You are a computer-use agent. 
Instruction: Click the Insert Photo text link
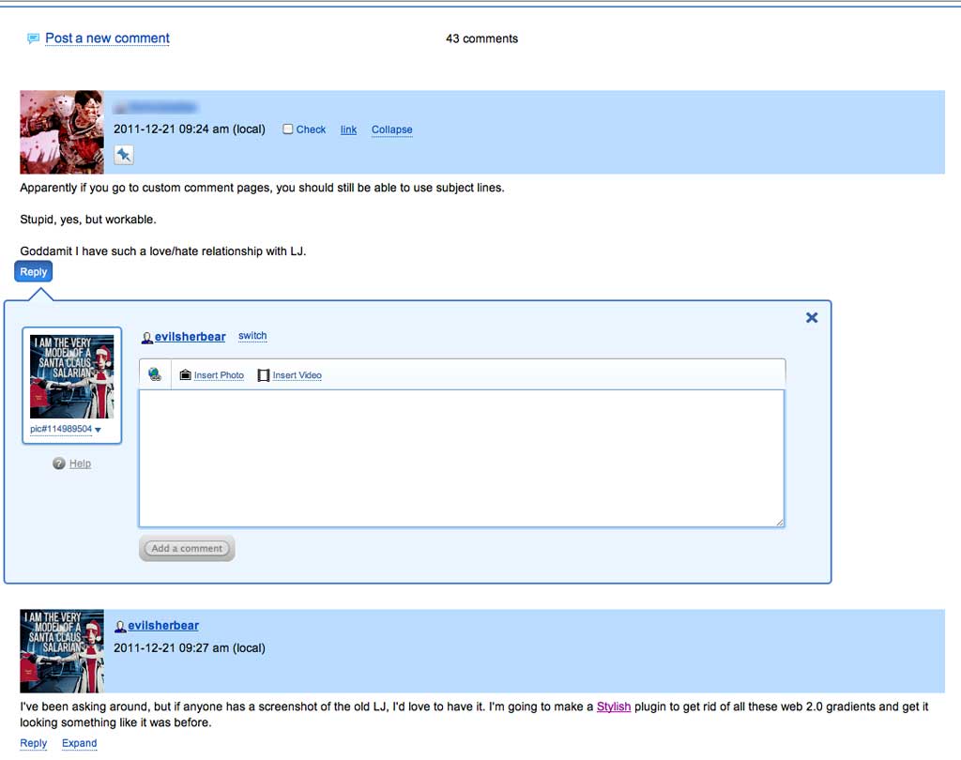219,375
